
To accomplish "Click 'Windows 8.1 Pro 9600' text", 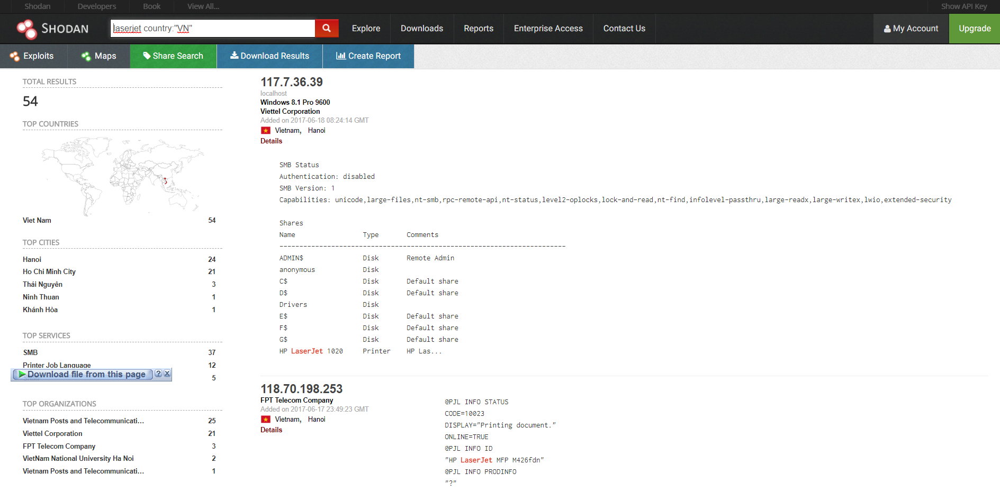I will point(295,102).
